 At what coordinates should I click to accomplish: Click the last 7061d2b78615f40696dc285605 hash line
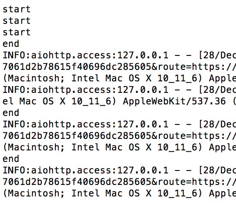[119, 182]
